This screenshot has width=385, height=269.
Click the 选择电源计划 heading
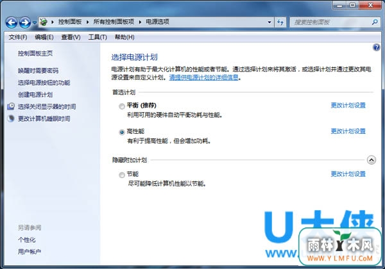pos(134,58)
